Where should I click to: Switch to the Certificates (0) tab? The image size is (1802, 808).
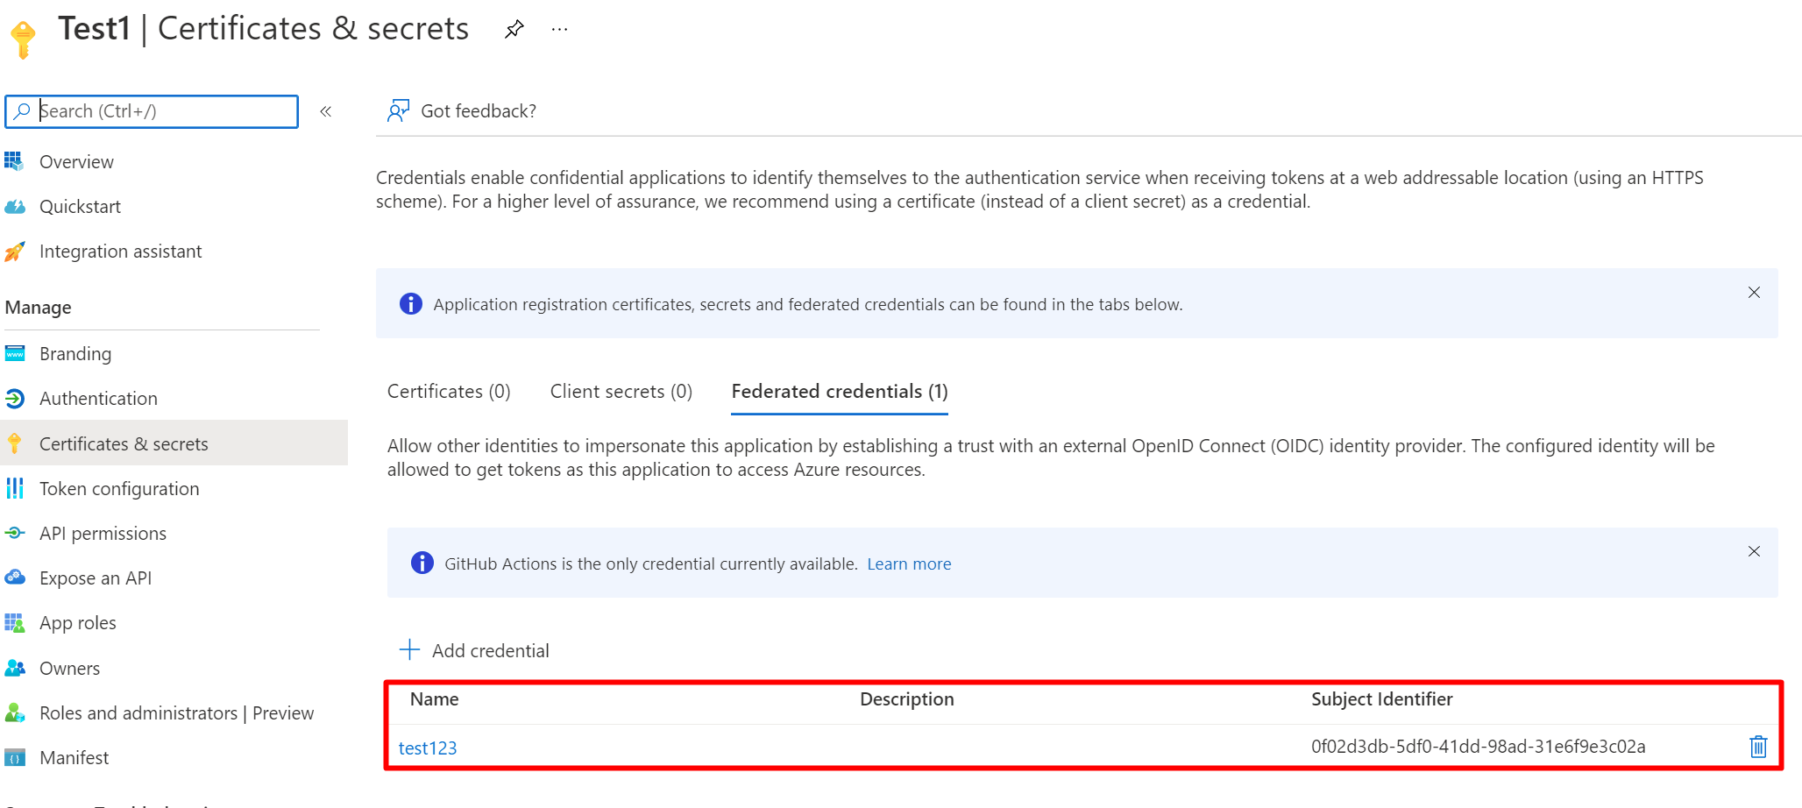449,392
